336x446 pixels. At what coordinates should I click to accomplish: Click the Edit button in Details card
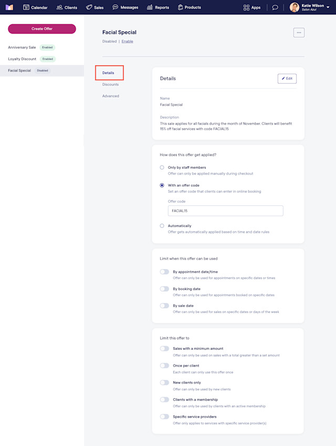coord(287,78)
